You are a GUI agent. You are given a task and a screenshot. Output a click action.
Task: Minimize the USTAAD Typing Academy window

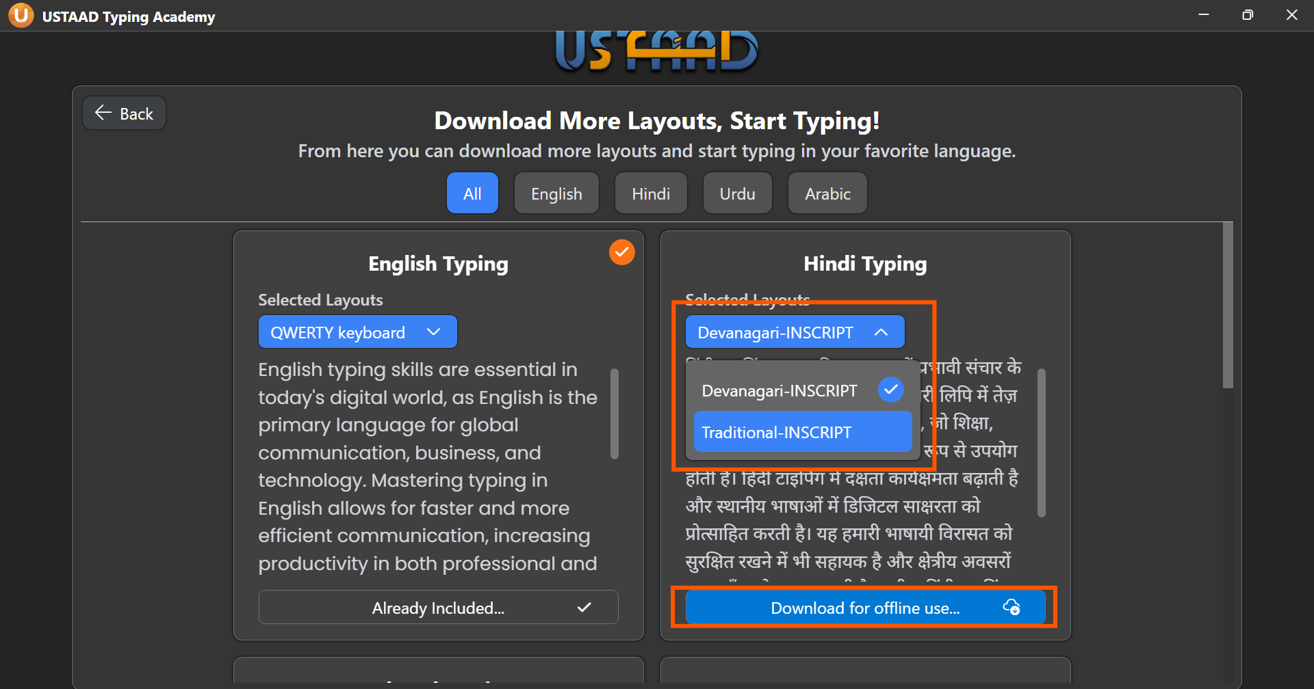coord(1204,15)
